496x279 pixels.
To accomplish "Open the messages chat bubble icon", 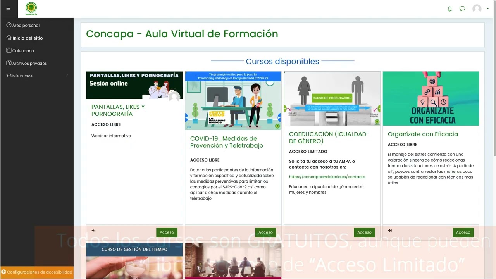I will (462, 9).
